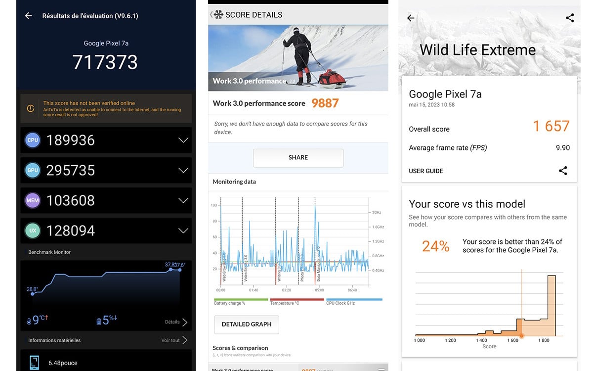
Task: Open the DETAILED GRAPH button
Action: pos(247,325)
